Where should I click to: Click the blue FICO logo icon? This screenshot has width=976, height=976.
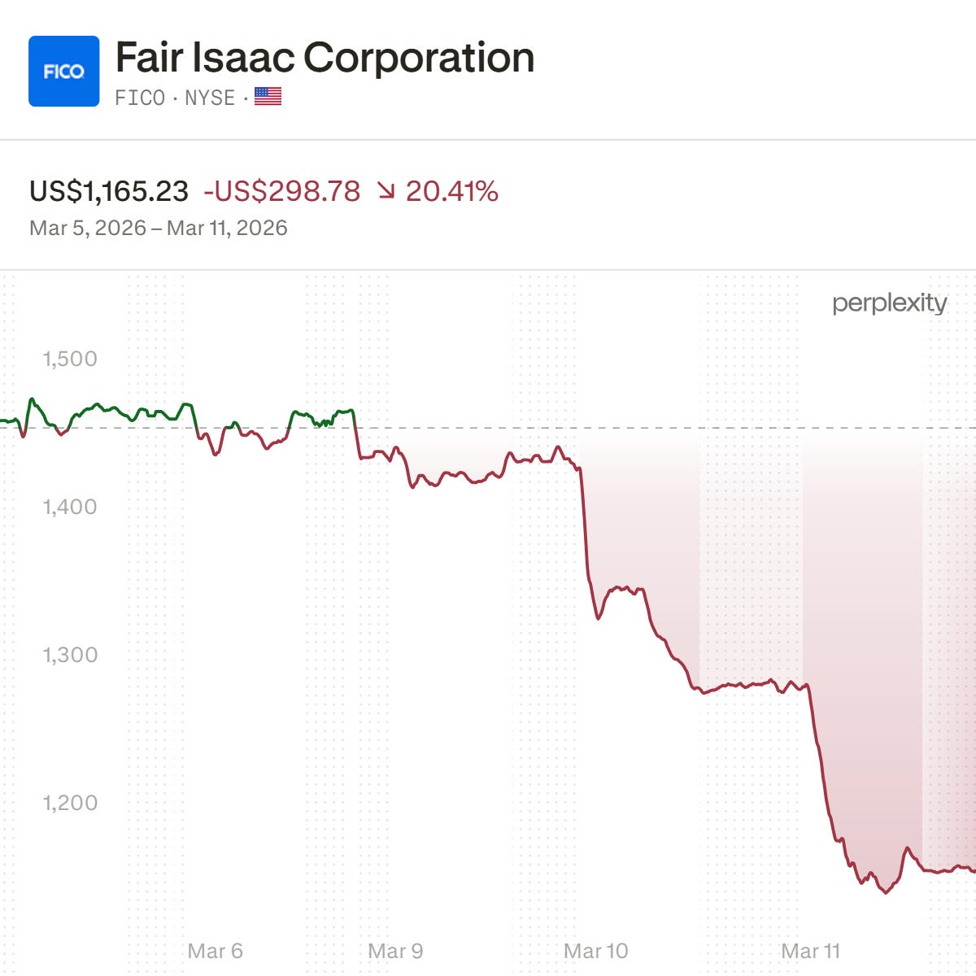[63, 72]
